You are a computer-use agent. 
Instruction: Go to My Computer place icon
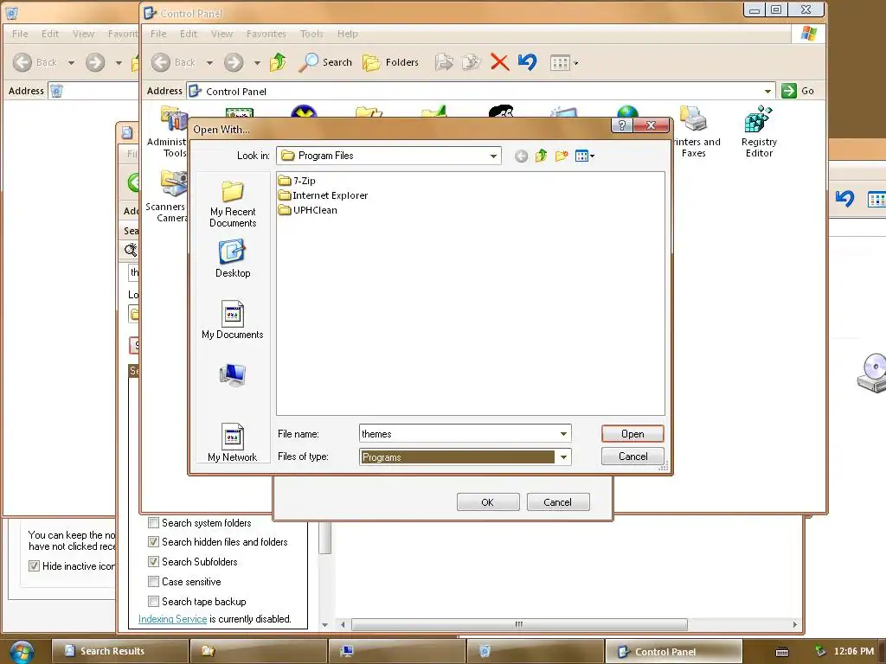pyautogui.click(x=233, y=375)
